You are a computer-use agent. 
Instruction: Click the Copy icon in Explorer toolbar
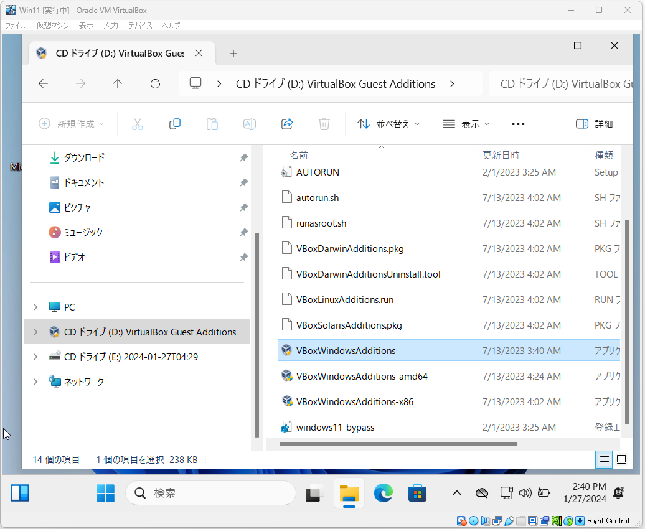pyautogui.click(x=175, y=124)
